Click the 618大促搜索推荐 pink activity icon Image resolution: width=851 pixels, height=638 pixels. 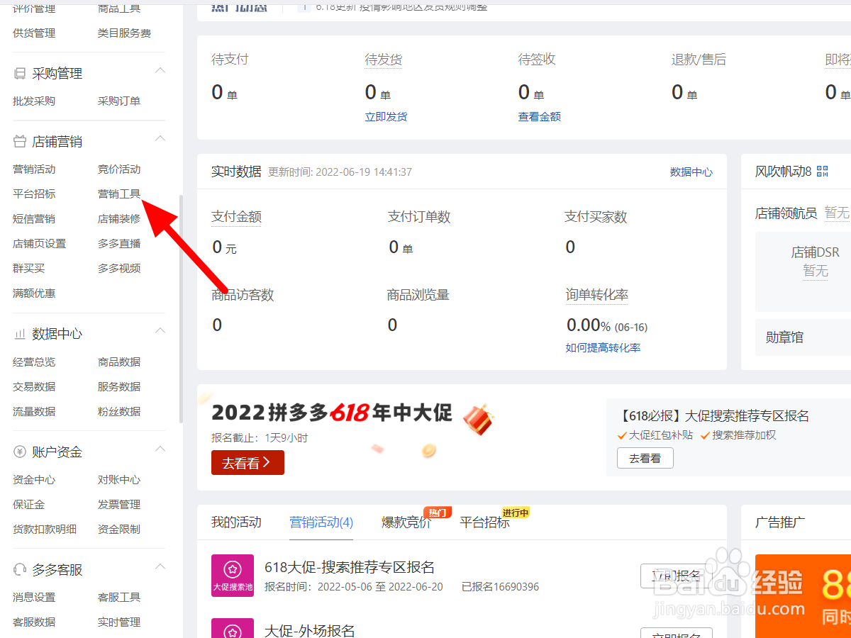(x=233, y=576)
